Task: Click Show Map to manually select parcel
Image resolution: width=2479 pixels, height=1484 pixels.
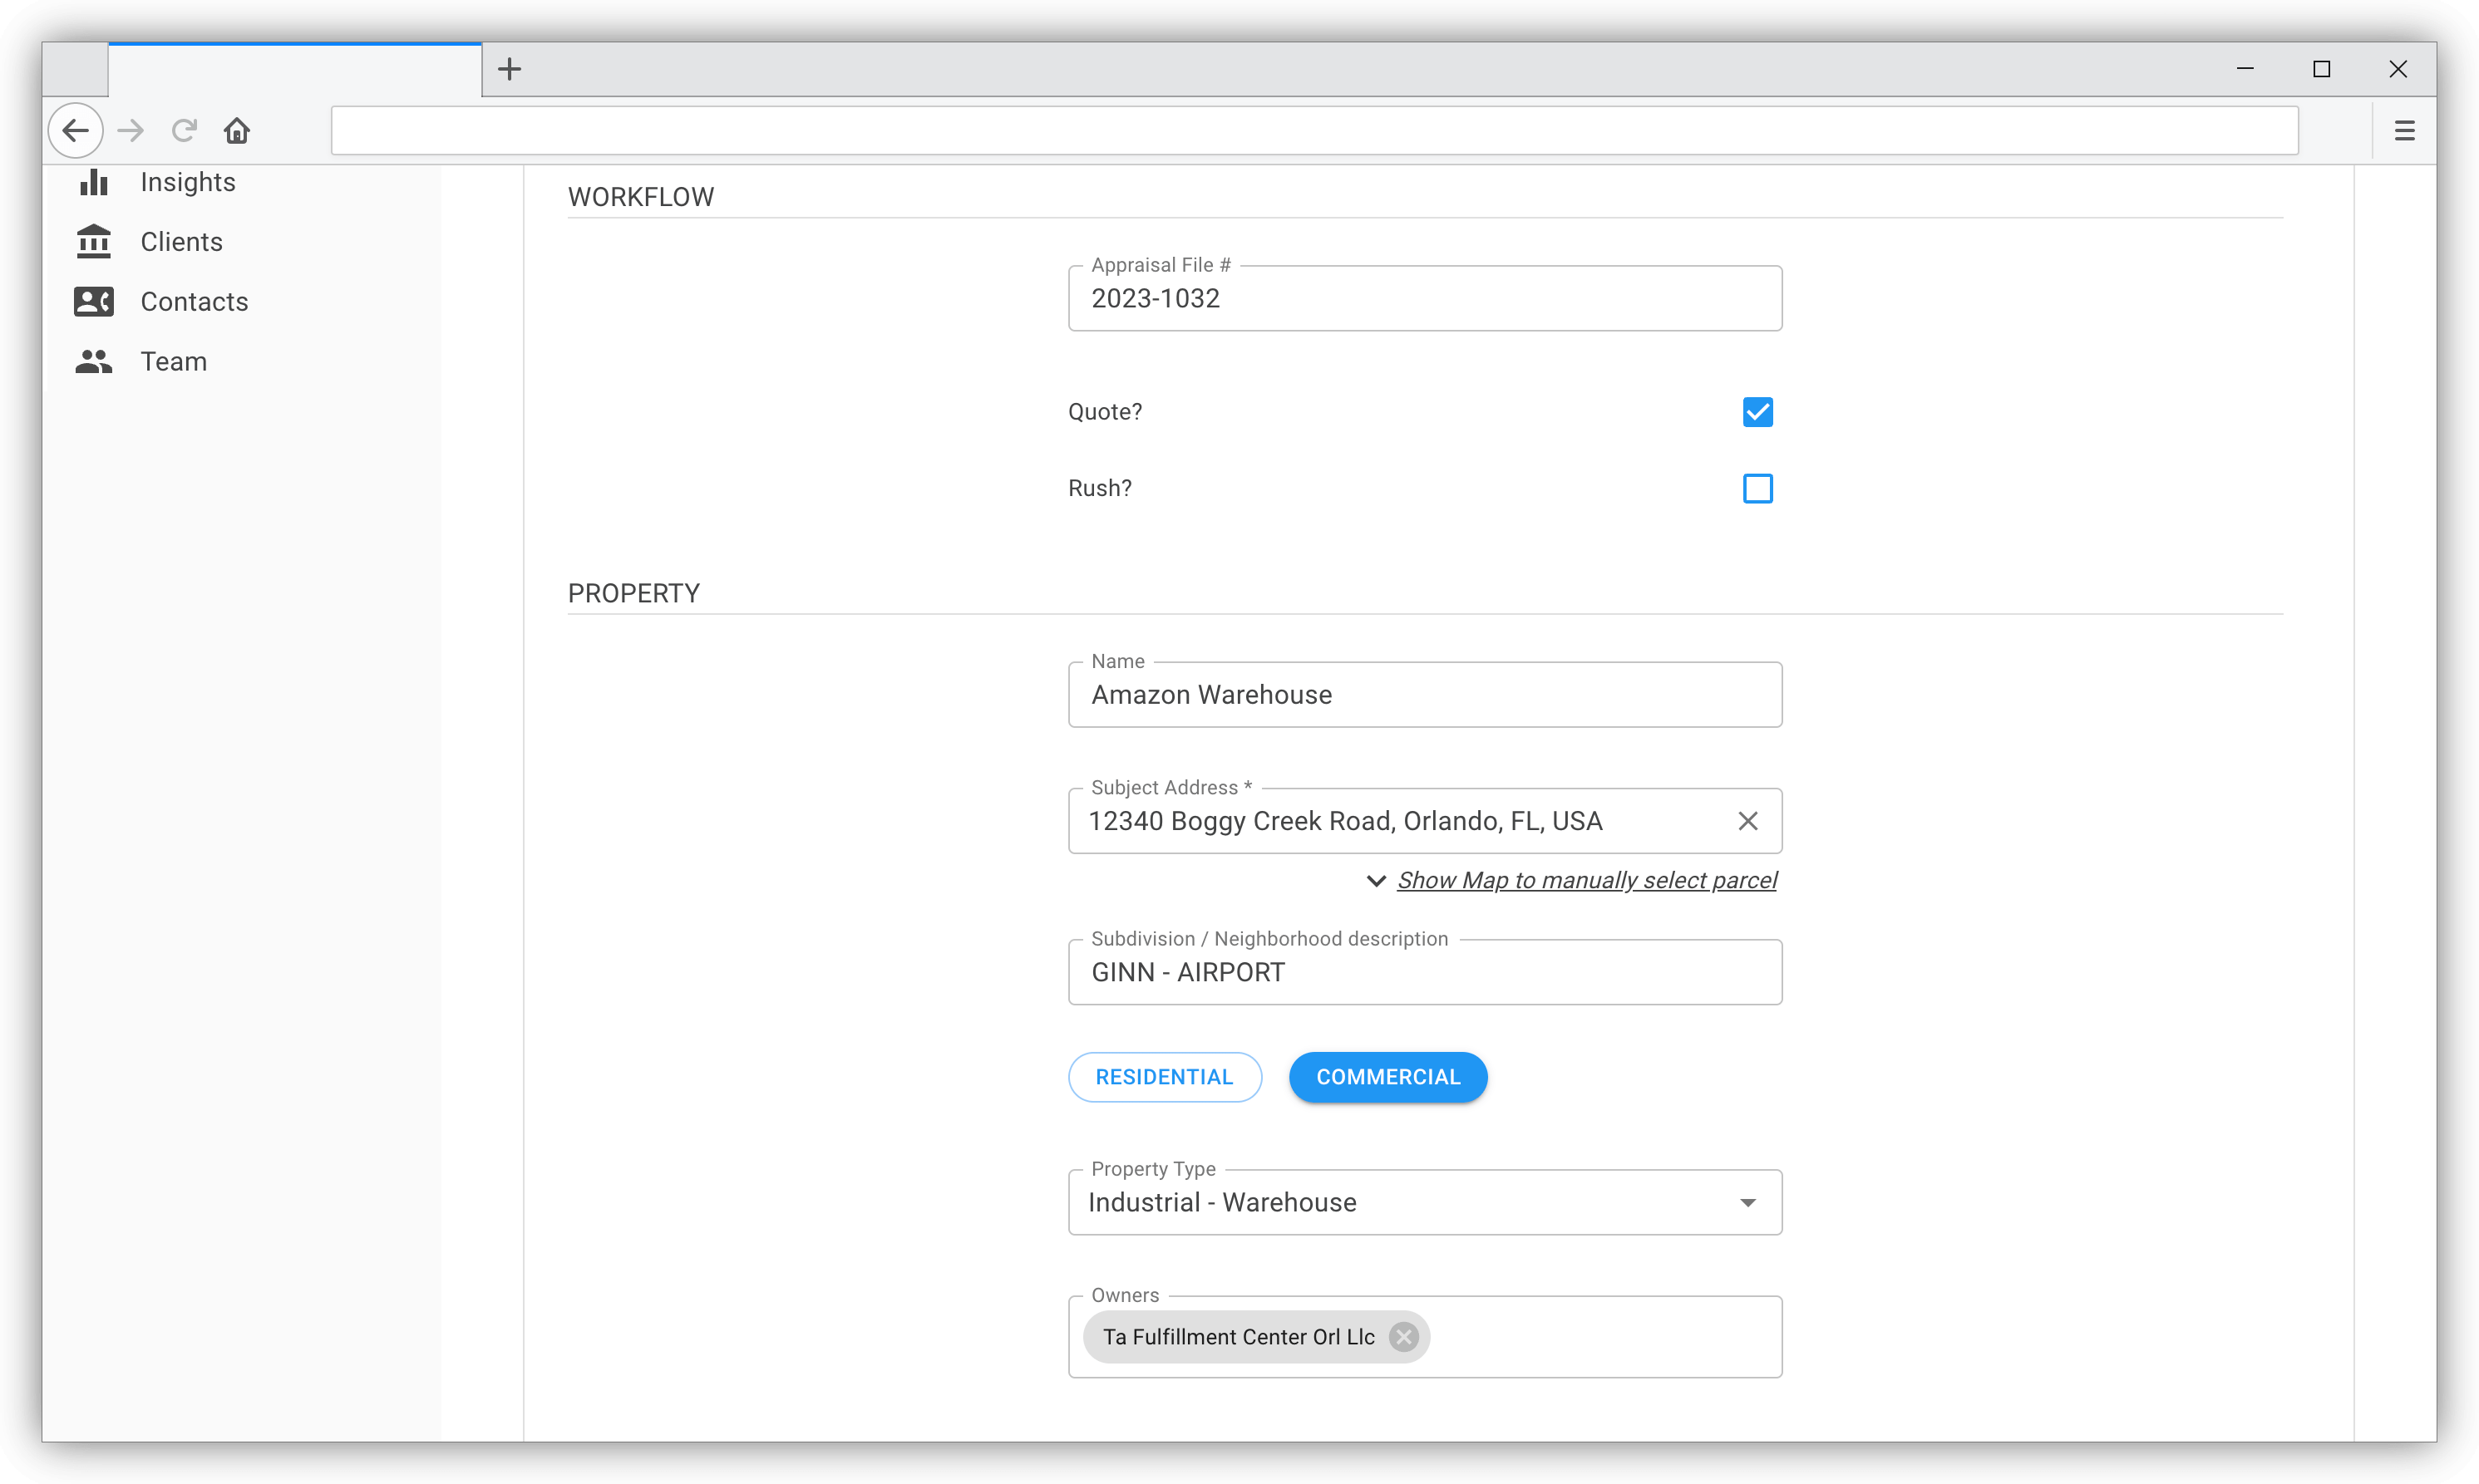Action: tap(1585, 881)
